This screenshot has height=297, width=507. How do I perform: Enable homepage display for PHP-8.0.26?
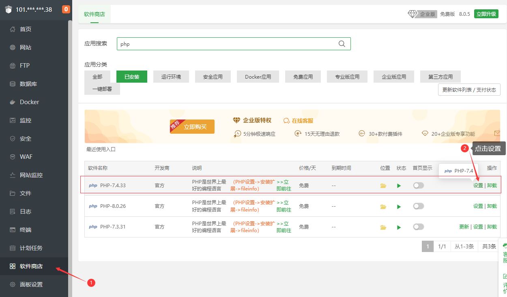[x=418, y=206]
